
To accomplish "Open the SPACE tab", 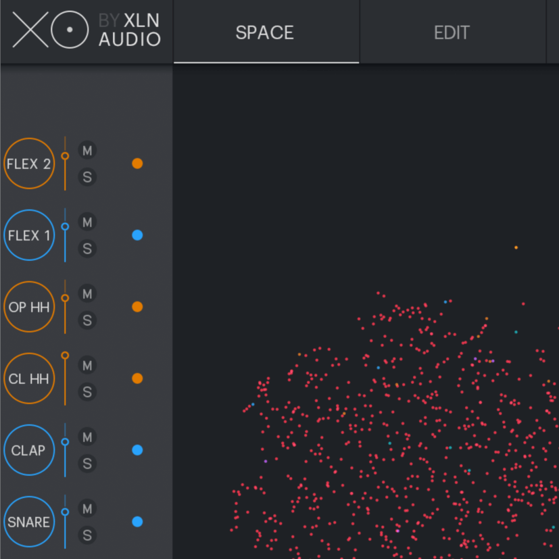I will click(x=266, y=32).
